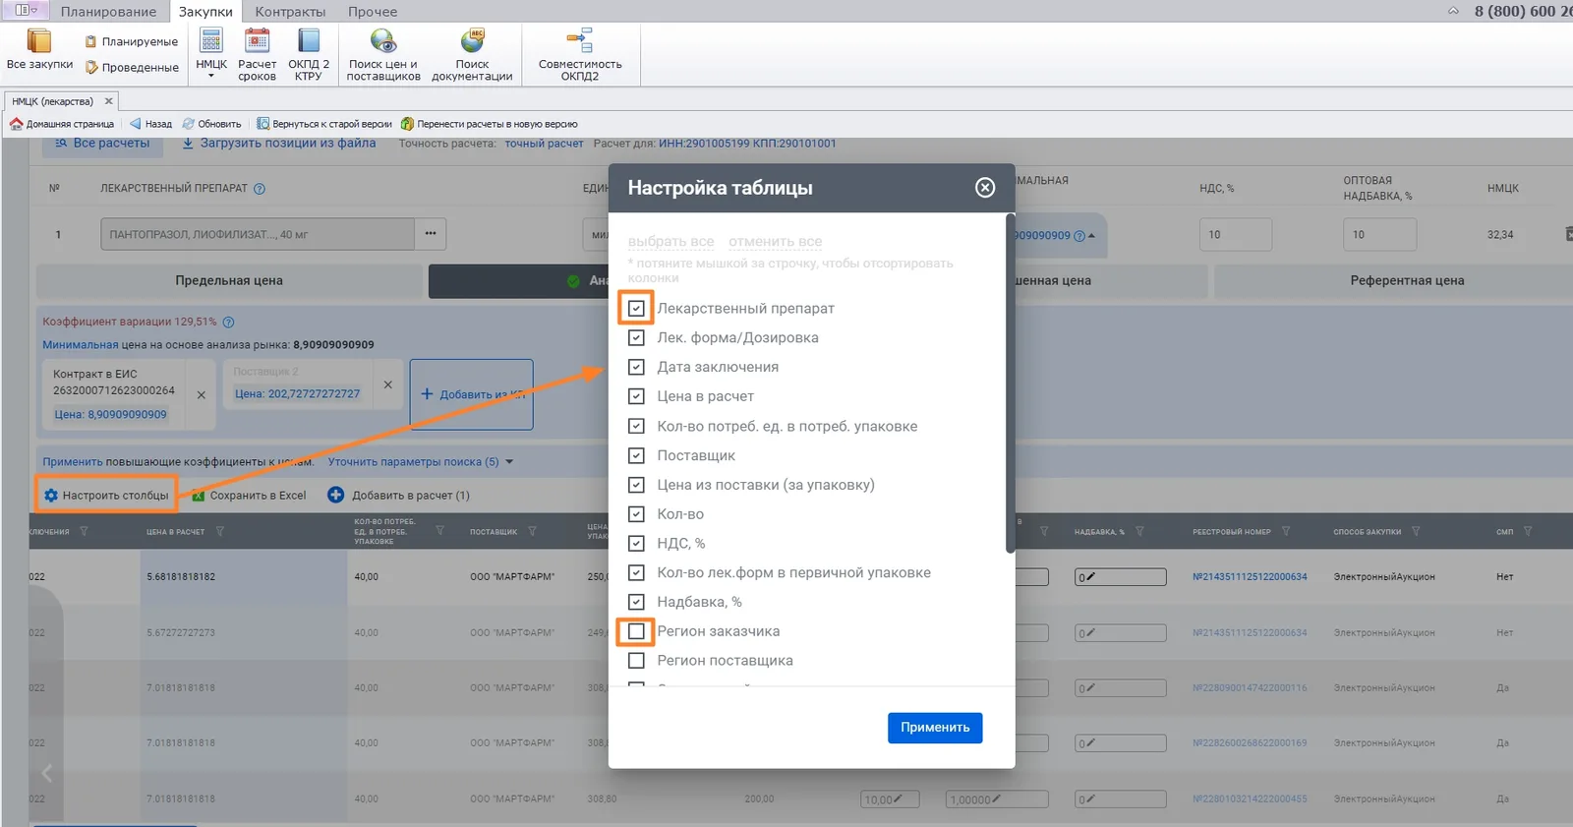
Task: Click Загрузить позиции из файла
Action: coord(279,144)
